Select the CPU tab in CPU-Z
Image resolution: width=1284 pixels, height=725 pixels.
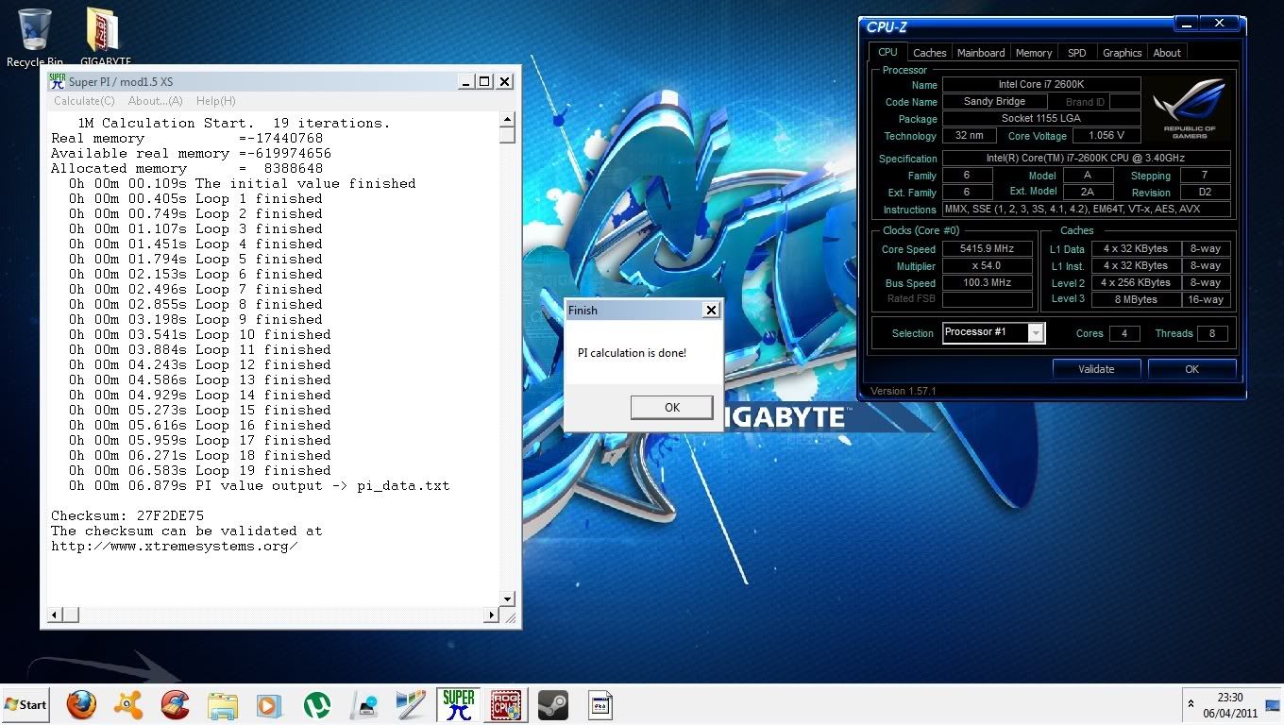[x=887, y=52]
